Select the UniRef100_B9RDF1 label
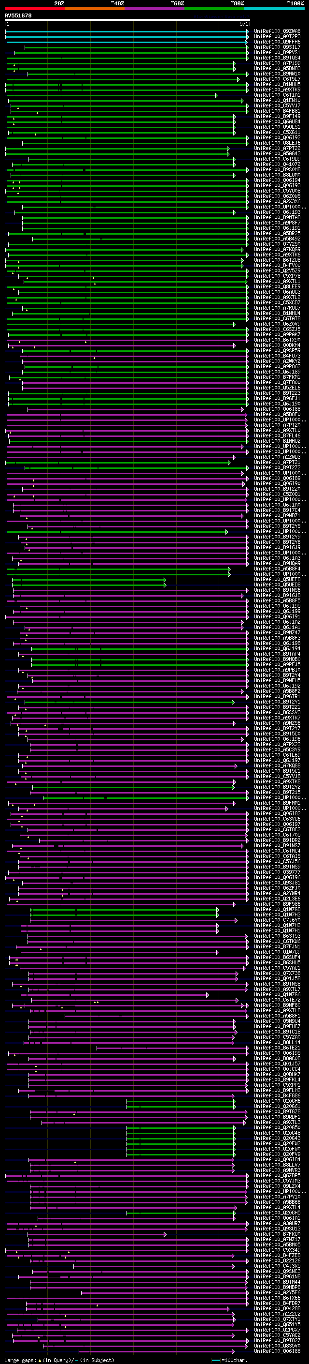 click(277, 1117)
